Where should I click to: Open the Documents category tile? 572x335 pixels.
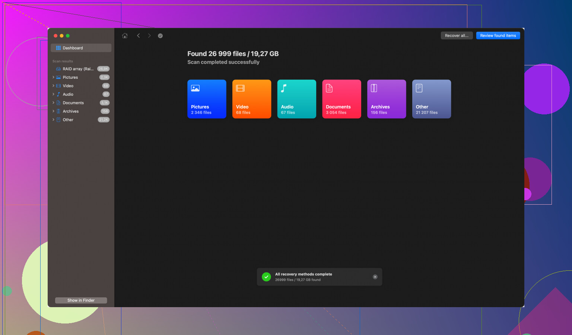click(341, 99)
